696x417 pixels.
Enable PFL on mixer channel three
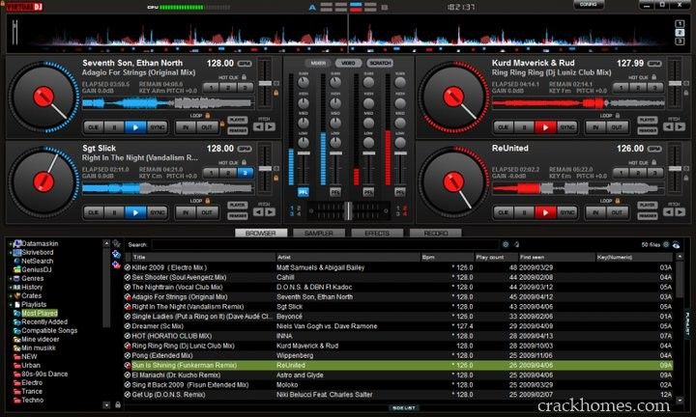pyautogui.click(x=368, y=192)
